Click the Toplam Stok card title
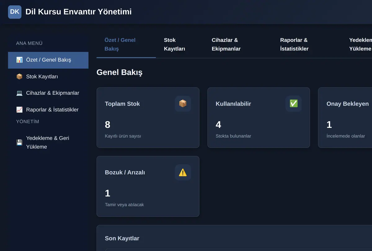The height and width of the screenshot is (251, 372). pyautogui.click(x=122, y=104)
